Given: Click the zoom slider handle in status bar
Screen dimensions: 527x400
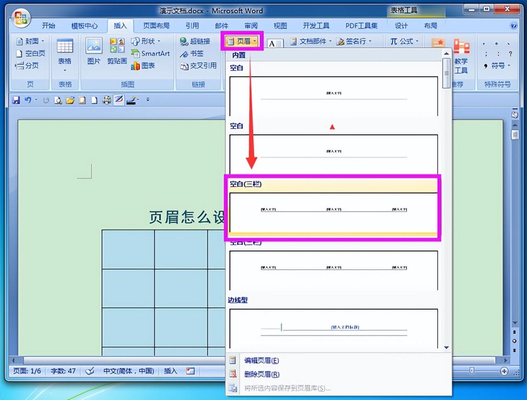Looking at the screenshot, I should (472, 371).
